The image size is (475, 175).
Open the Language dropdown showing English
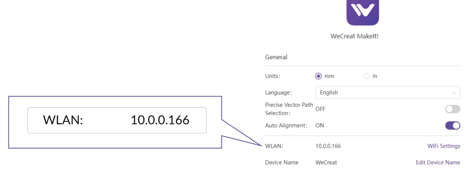pyautogui.click(x=388, y=93)
